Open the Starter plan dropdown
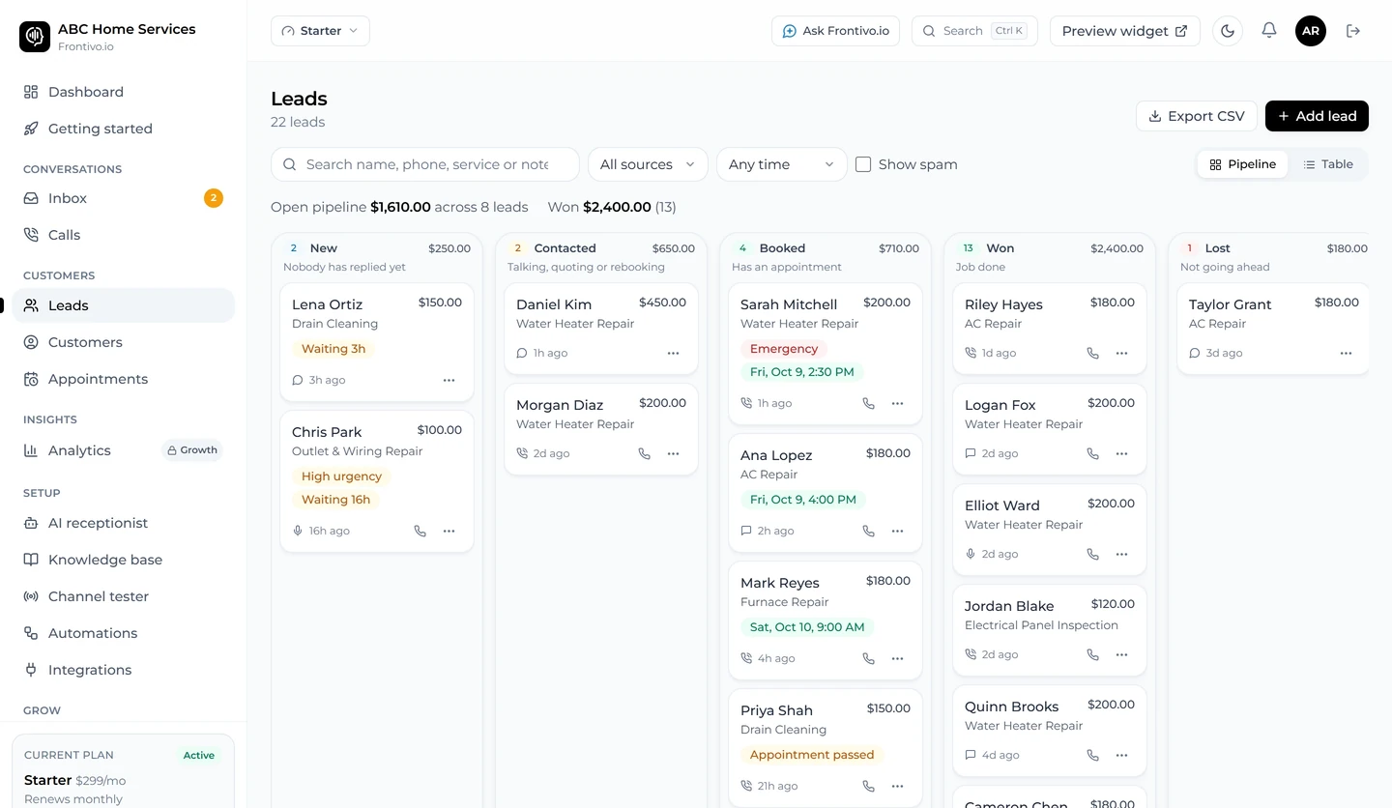 [320, 31]
